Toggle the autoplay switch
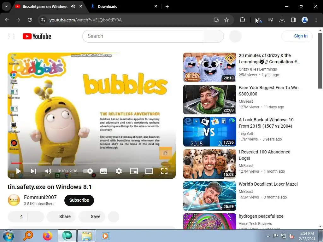 (x=88, y=171)
